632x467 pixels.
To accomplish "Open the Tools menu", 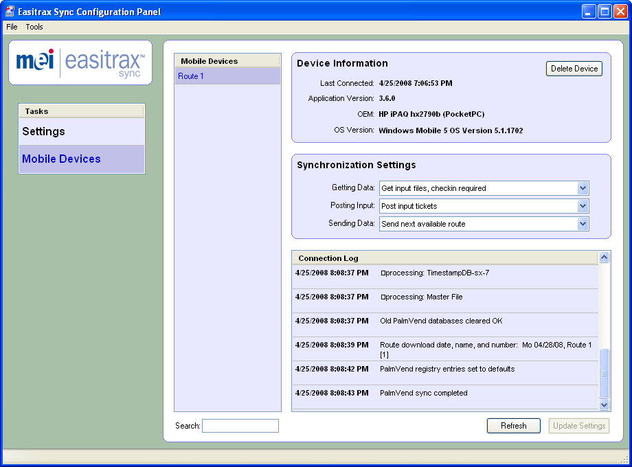I will click(34, 27).
